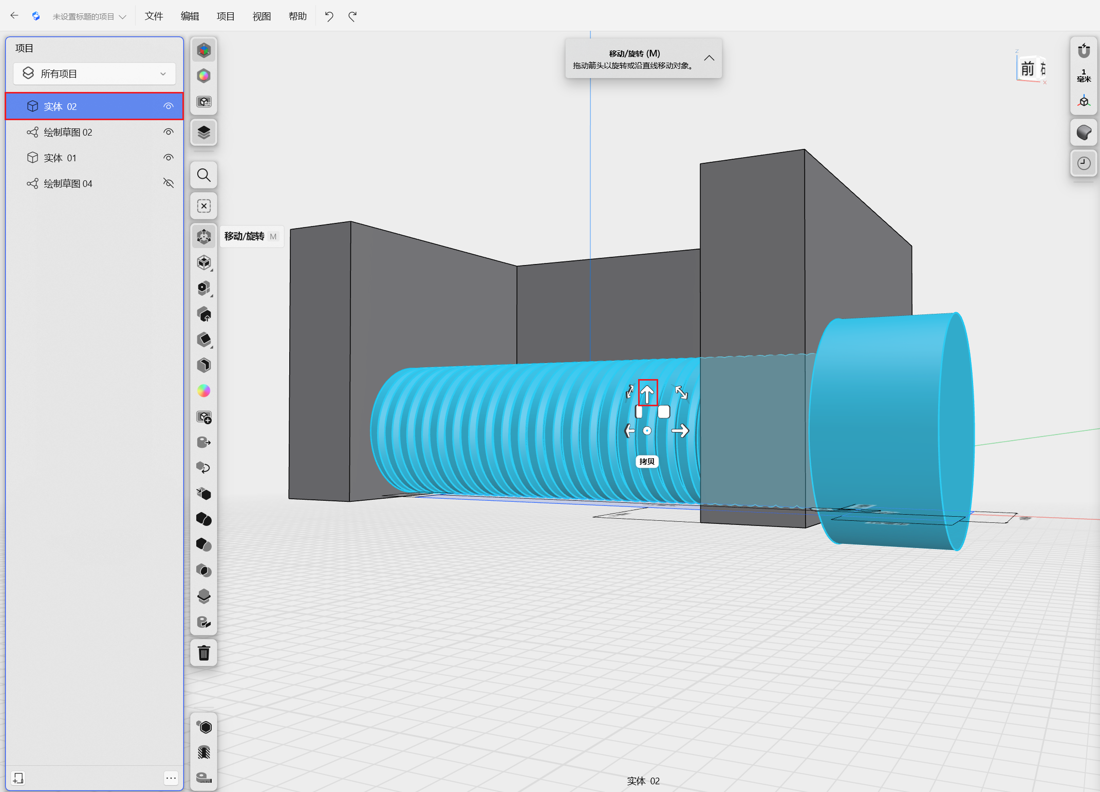Click the snap magnet icon
The height and width of the screenshot is (792, 1100).
coord(1084,50)
